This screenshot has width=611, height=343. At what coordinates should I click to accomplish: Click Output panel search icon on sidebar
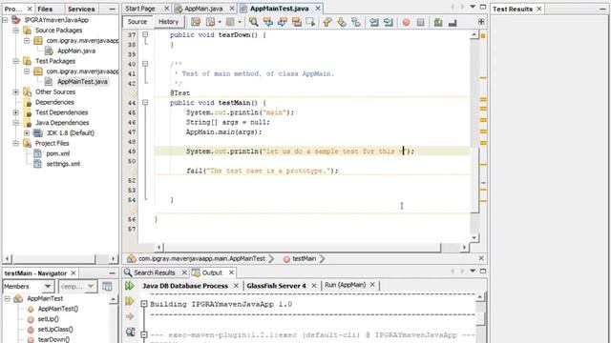[x=130, y=333]
